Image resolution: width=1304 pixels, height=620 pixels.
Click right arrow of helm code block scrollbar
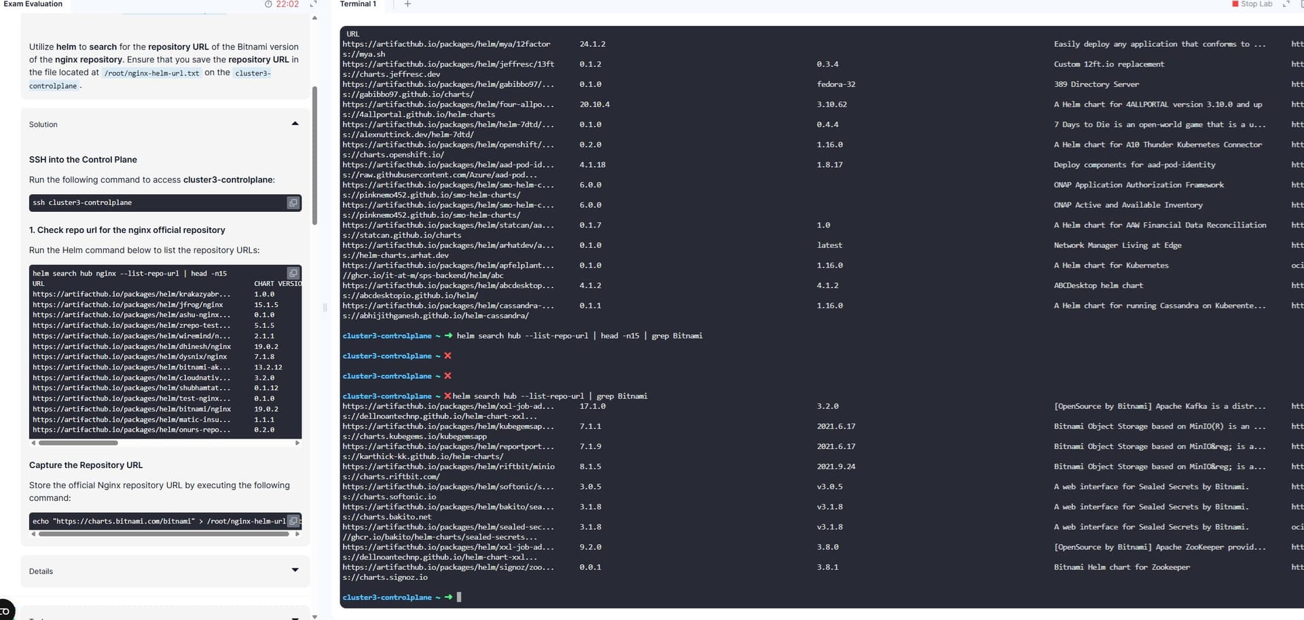[297, 443]
